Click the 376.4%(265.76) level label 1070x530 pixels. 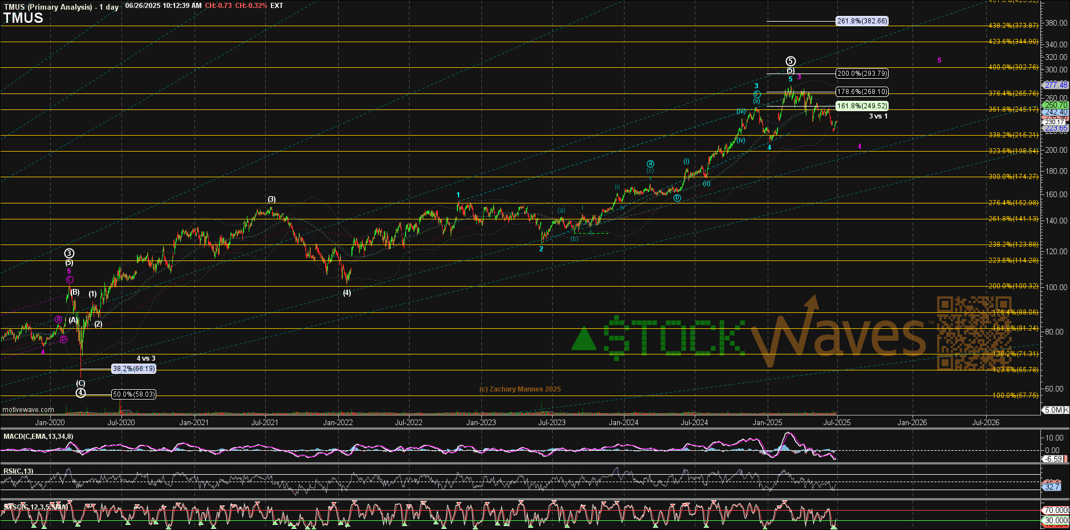pyautogui.click(x=1013, y=93)
